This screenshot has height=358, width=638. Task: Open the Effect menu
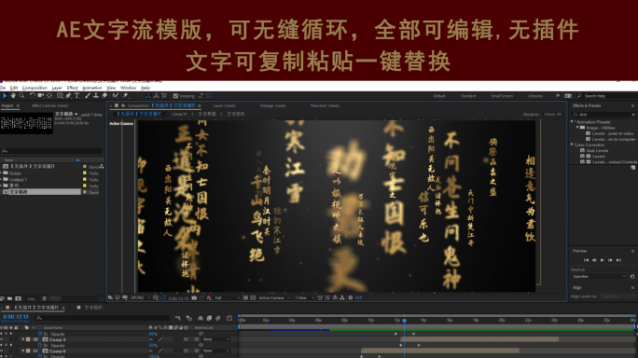click(x=72, y=88)
